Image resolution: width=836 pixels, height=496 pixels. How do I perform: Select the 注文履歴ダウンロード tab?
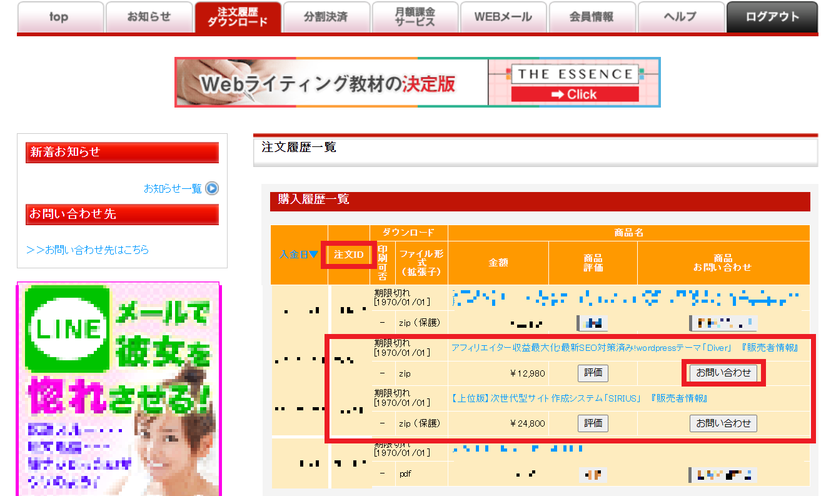tap(238, 17)
